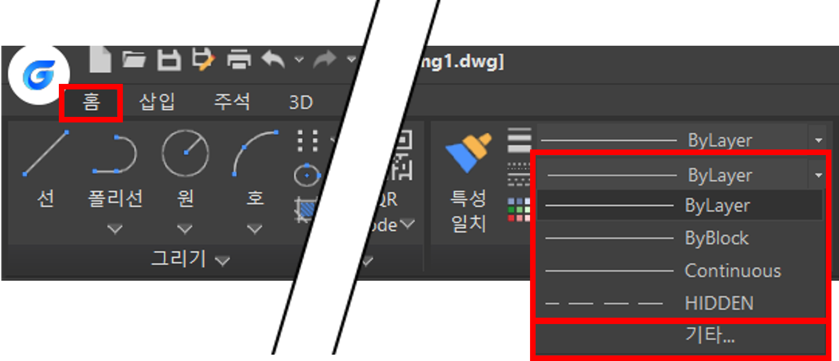839x361 pixels.
Task: Switch to the 홈 (Home) tab
Action: click(x=91, y=103)
